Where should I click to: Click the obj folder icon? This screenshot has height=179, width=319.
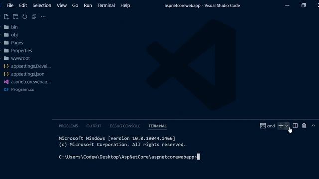6,35
